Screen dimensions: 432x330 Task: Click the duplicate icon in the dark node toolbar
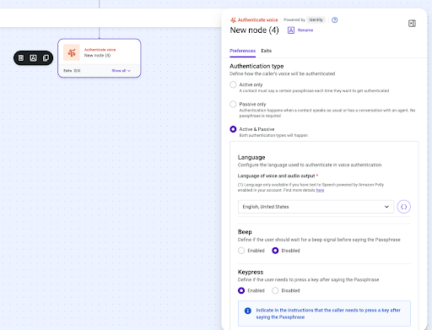click(46, 58)
